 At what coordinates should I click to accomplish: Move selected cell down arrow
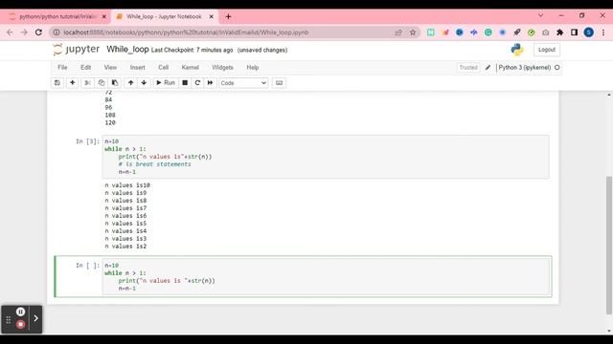[144, 83]
